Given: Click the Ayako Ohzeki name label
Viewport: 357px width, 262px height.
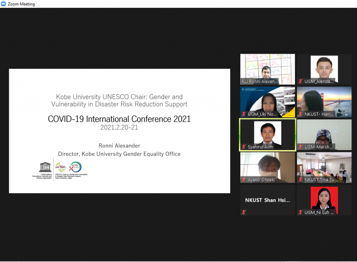Looking at the screenshot, I should pos(261,180).
